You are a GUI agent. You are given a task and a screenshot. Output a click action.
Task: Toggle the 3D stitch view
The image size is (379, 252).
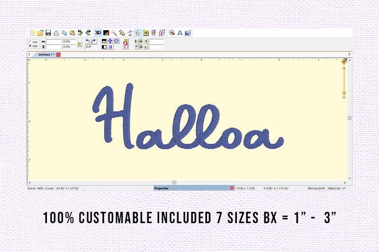(98, 33)
